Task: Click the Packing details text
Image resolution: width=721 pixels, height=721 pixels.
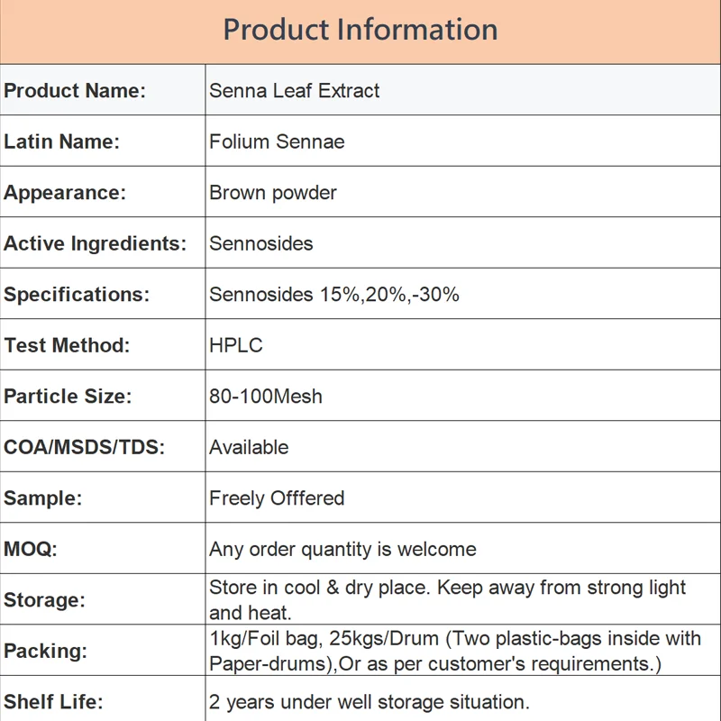Action: [455, 651]
